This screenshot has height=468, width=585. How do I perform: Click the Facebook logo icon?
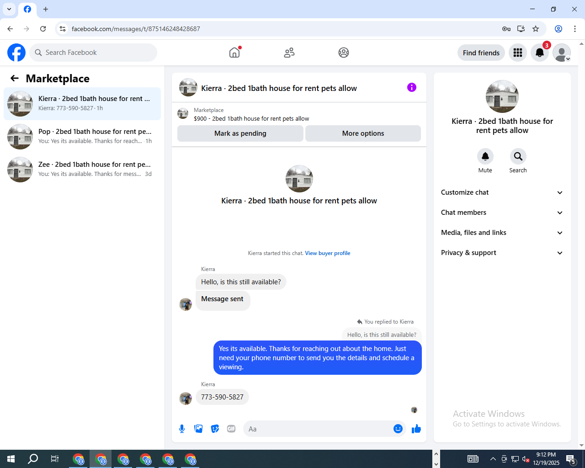pos(16,53)
